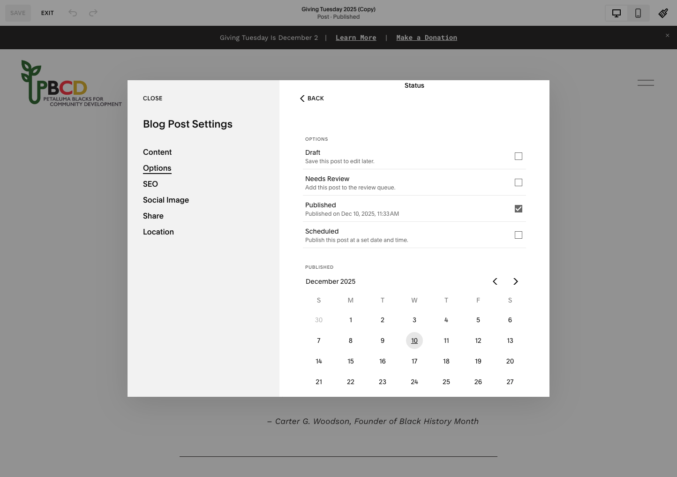This screenshot has height=477, width=677.
Task: Open the Content settings tab
Action: [x=158, y=152]
